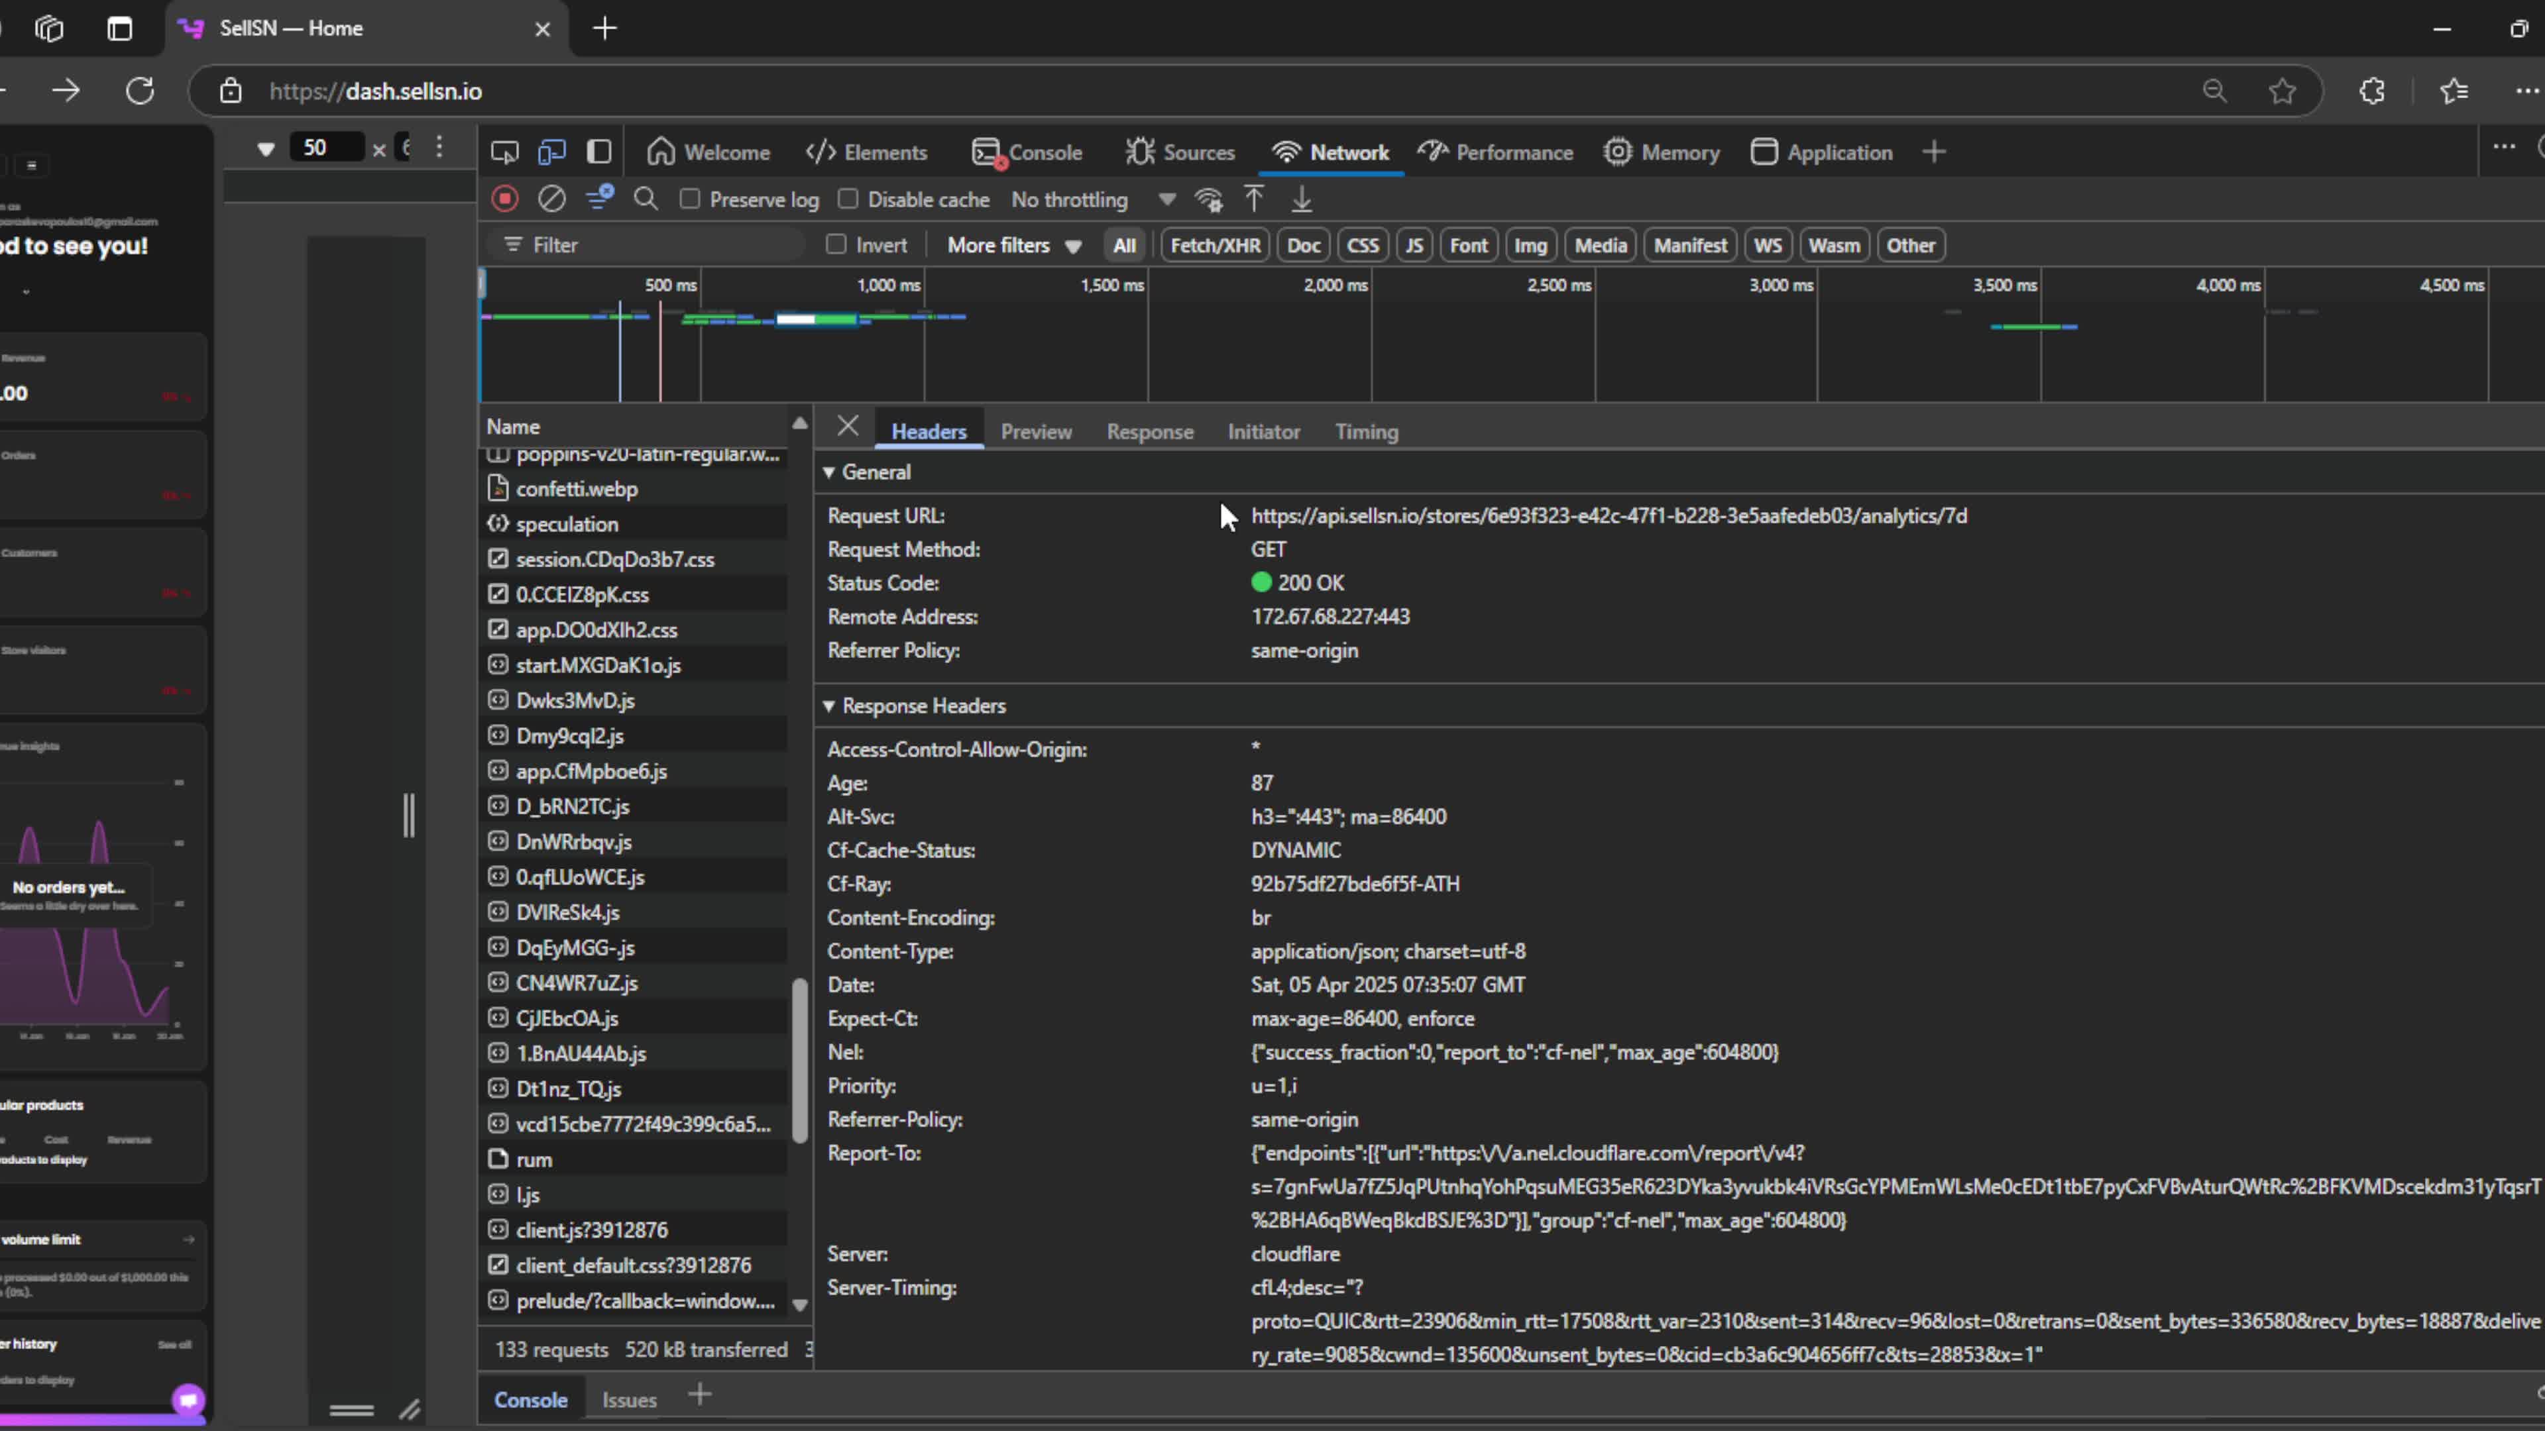The image size is (2545, 1431).
Task: Enable the Preserve log checkbox
Action: (691, 199)
